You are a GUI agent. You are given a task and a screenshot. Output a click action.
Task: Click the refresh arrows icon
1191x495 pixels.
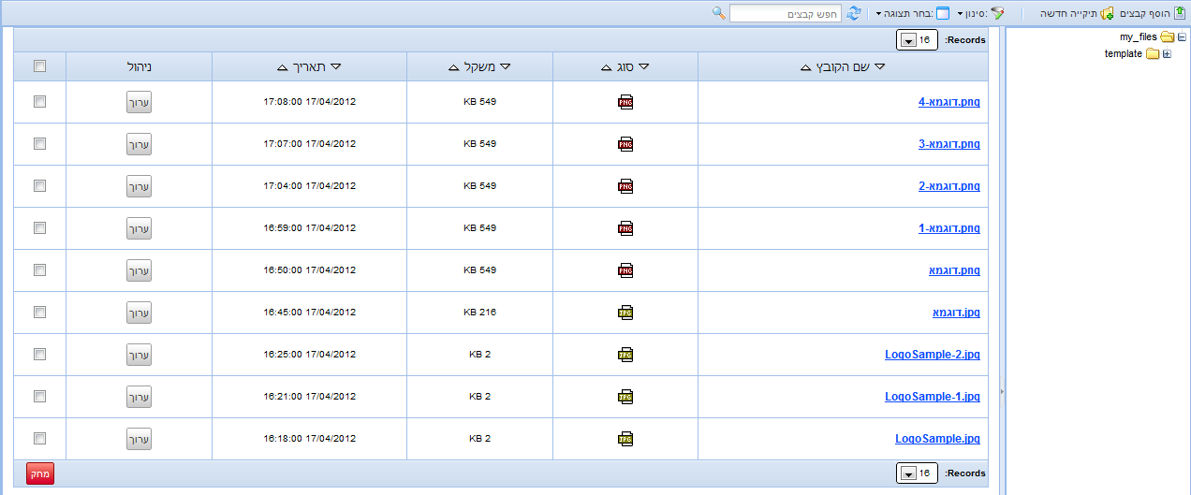tap(854, 13)
